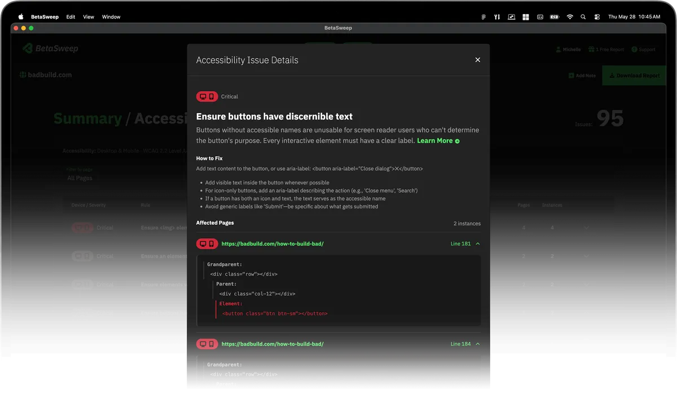The image size is (677, 395).
Task: Go to Summary in the breadcrumb heading
Action: pos(87,119)
